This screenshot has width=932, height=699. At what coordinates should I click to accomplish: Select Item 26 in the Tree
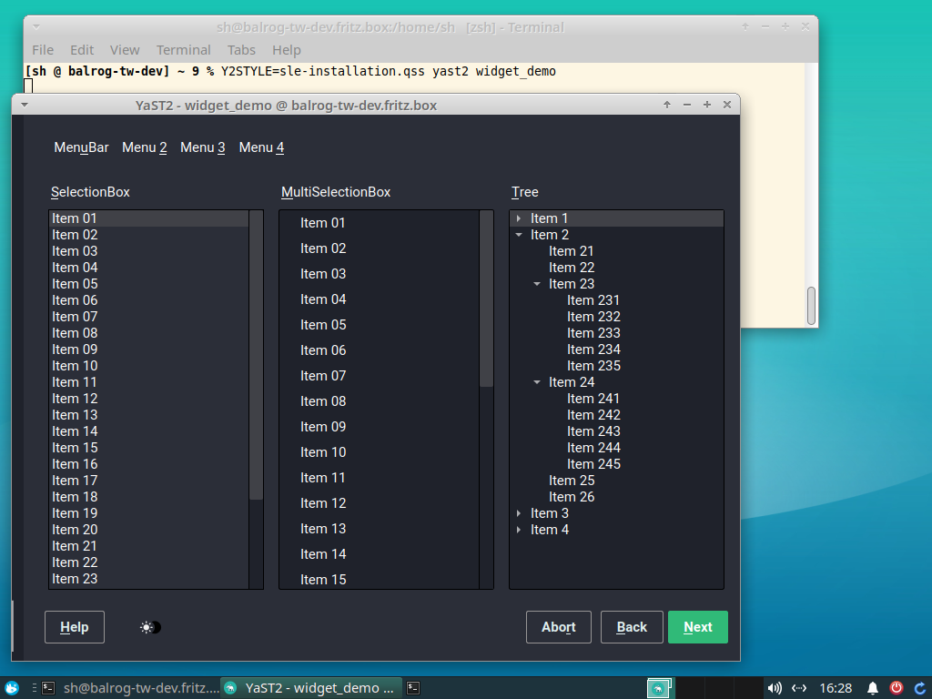[x=572, y=497]
